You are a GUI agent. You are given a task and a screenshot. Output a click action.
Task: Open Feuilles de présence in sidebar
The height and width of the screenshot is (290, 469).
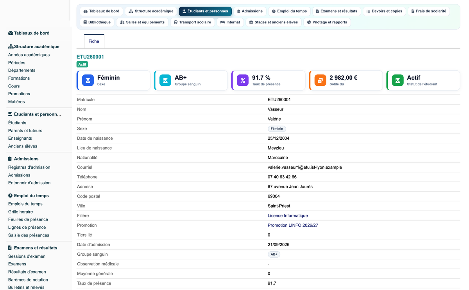pyautogui.click(x=28, y=220)
